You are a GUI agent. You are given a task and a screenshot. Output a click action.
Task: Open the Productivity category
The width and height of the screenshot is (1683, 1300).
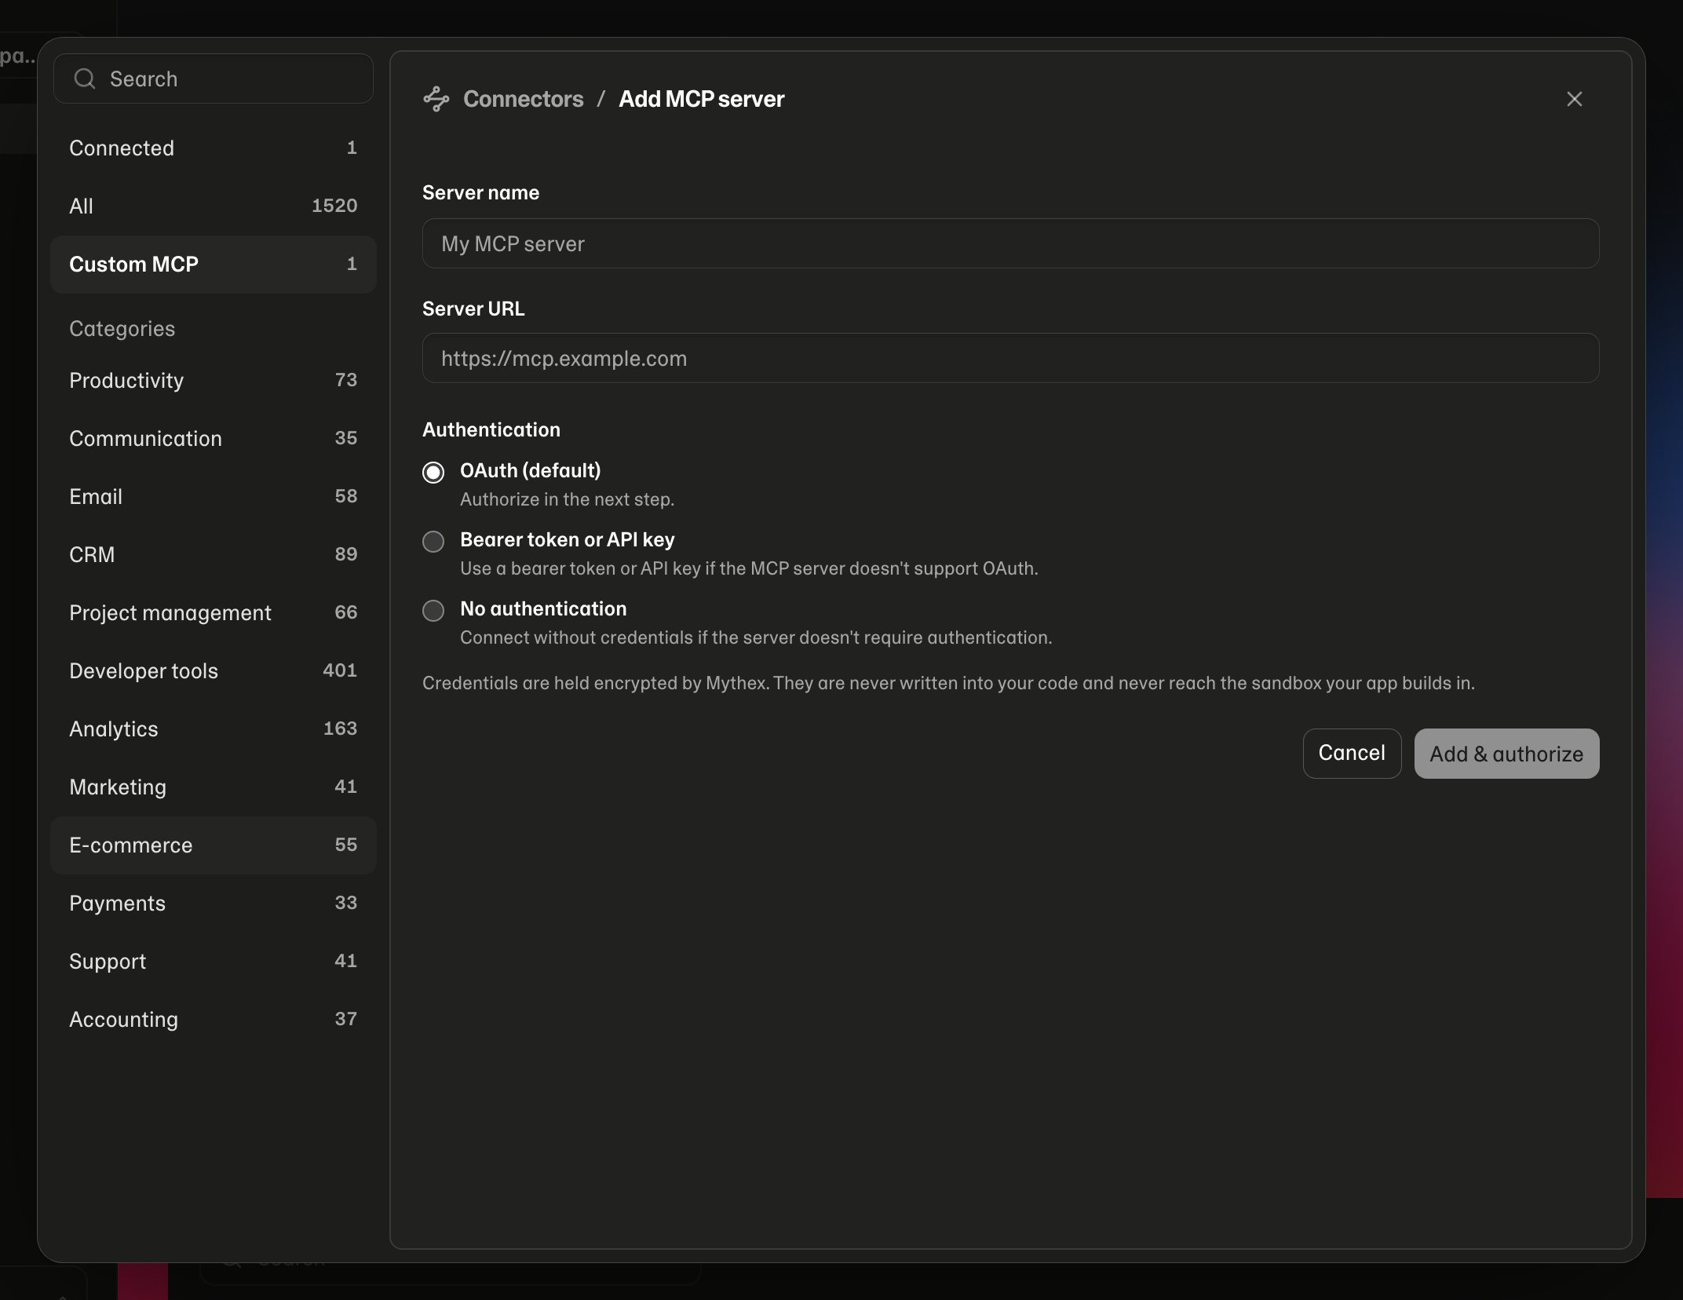click(213, 380)
